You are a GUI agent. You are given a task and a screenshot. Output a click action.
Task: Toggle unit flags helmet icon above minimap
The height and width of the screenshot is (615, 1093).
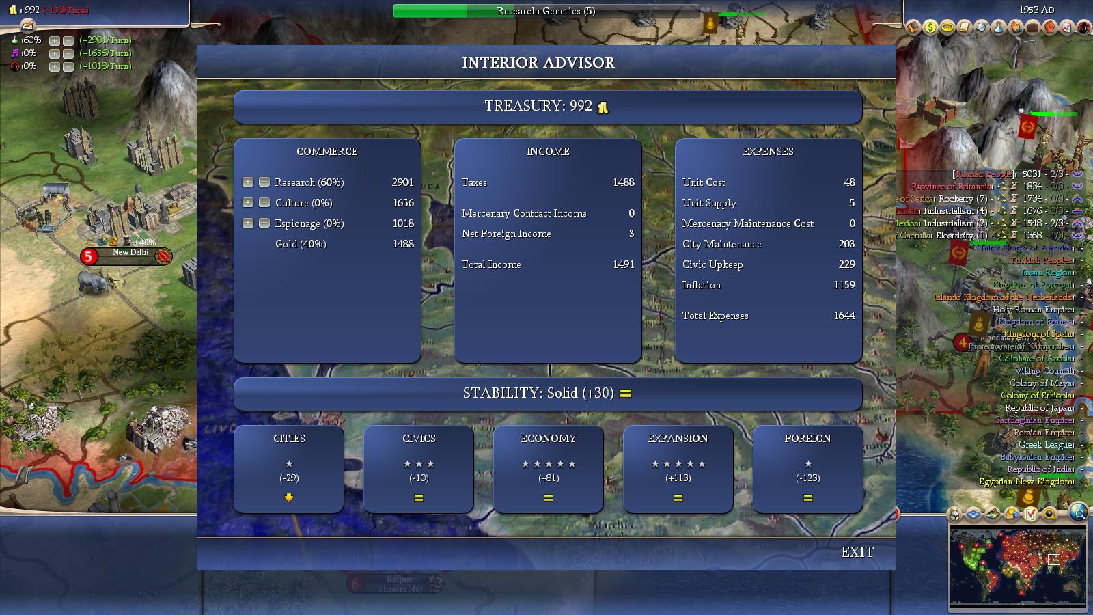point(954,515)
